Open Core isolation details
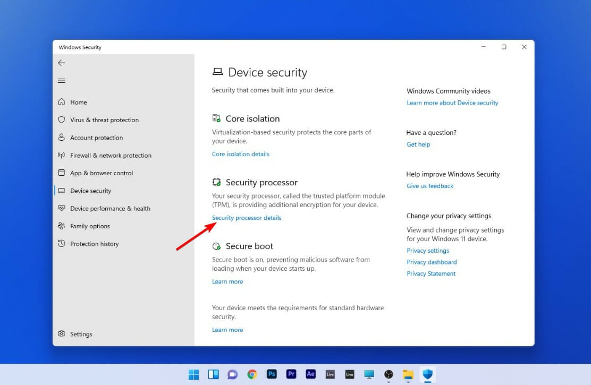Image resolution: width=591 pixels, height=385 pixels. click(x=241, y=154)
